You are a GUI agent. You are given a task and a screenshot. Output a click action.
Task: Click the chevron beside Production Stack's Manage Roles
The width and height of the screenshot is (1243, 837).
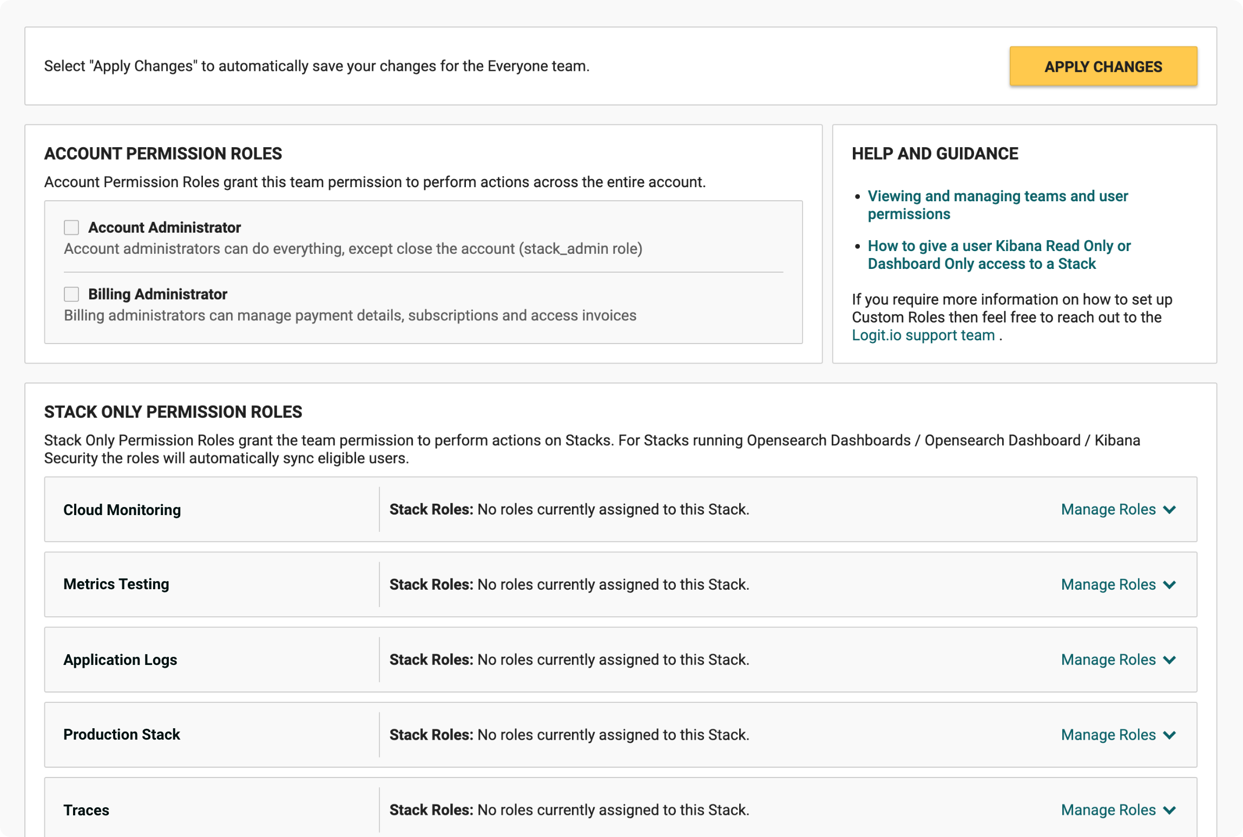pyautogui.click(x=1170, y=735)
